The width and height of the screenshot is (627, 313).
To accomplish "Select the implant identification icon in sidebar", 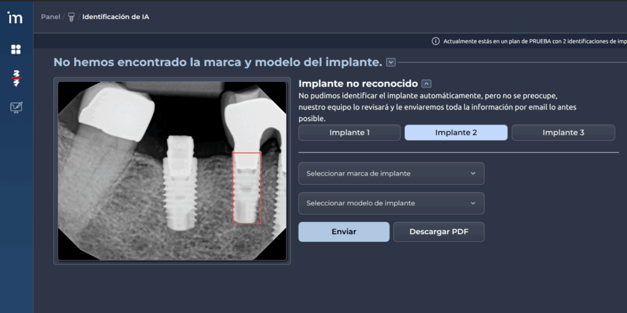I will click(16, 78).
